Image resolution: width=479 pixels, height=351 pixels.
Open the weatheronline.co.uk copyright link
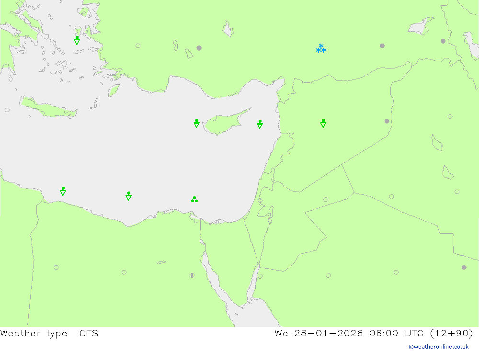[439, 347]
